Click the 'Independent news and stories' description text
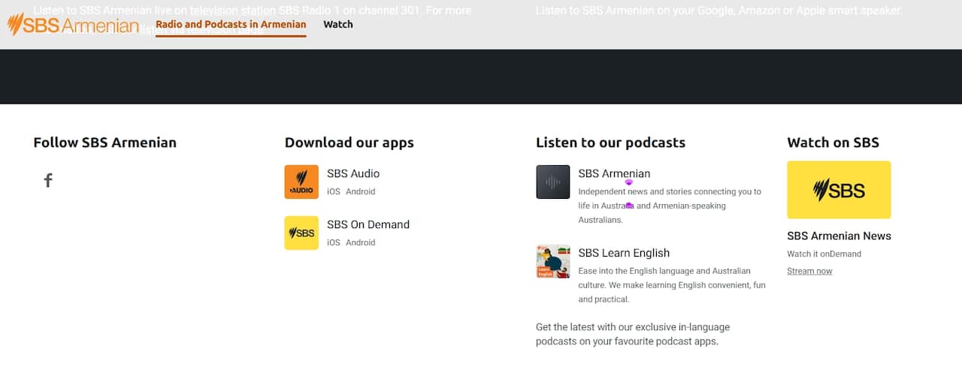Image resolution: width=962 pixels, height=373 pixels. tap(670, 206)
